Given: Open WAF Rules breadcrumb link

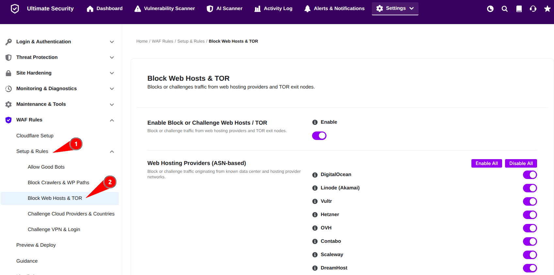Looking at the screenshot, I should pos(163,41).
